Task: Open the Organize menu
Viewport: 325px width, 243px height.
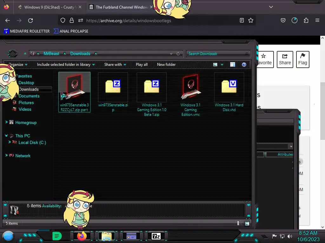Action: [18, 65]
